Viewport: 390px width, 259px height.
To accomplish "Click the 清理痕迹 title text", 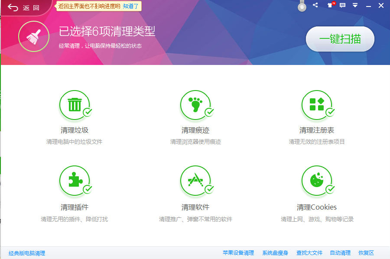I will click(x=195, y=130).
